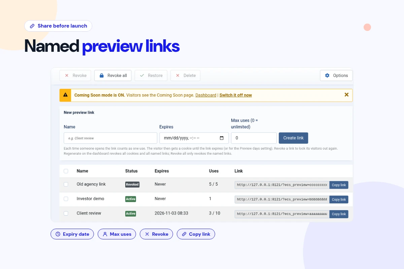Click the lock icon on Revoke all
This screenshot has width=404, height=269.
pyautogui.click(x=101, y=76)
